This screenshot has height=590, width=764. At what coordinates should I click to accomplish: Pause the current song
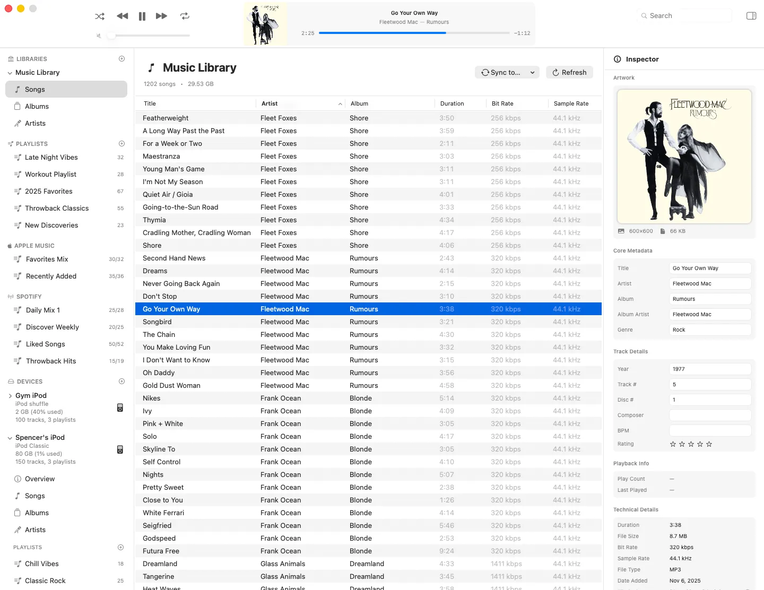[x=142, y=16]
